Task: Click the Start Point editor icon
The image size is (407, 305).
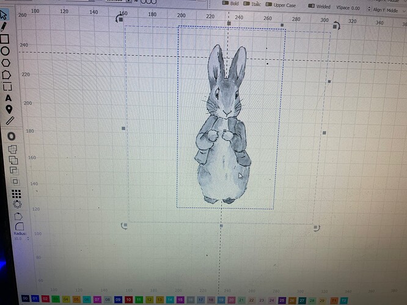Action: [18, 217]
